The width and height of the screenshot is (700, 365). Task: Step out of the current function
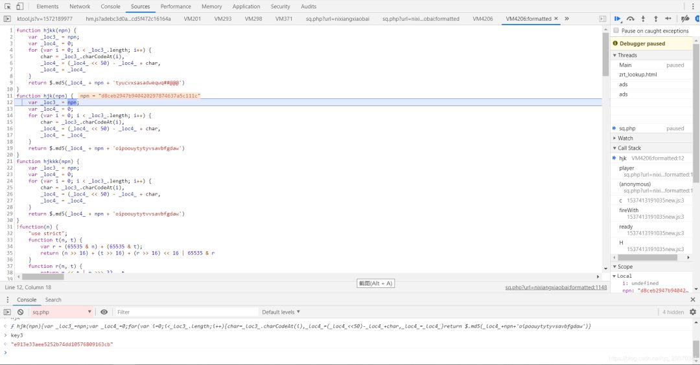(x=655, y=19)
